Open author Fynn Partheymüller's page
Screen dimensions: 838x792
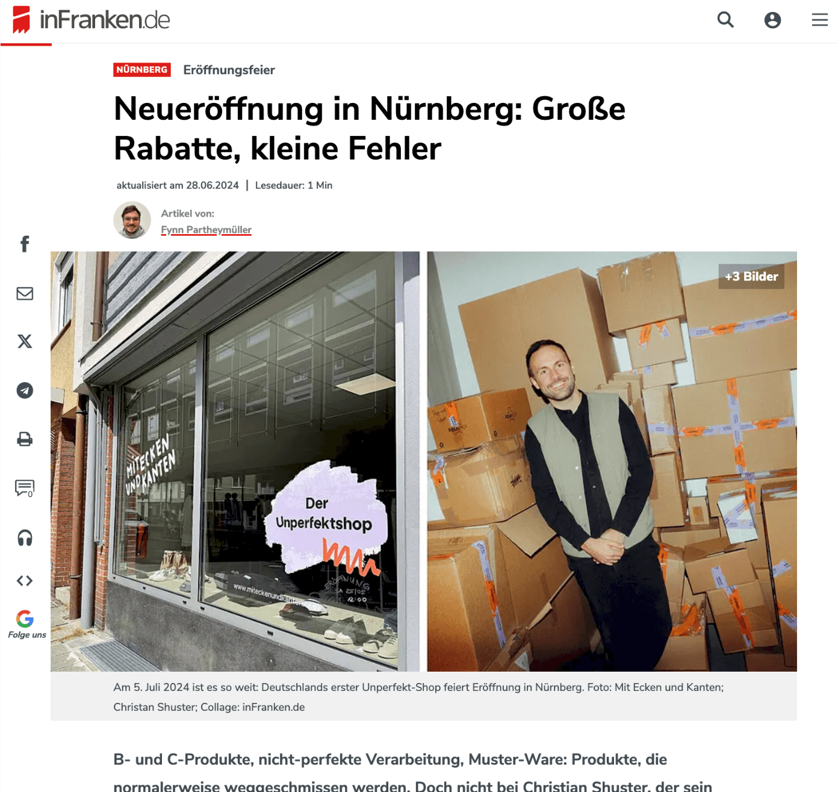click(x=206, y=230)
